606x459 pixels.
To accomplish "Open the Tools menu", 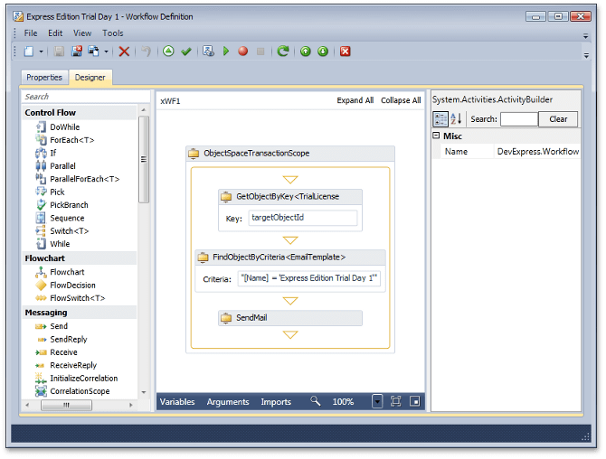I will [112, 33].
